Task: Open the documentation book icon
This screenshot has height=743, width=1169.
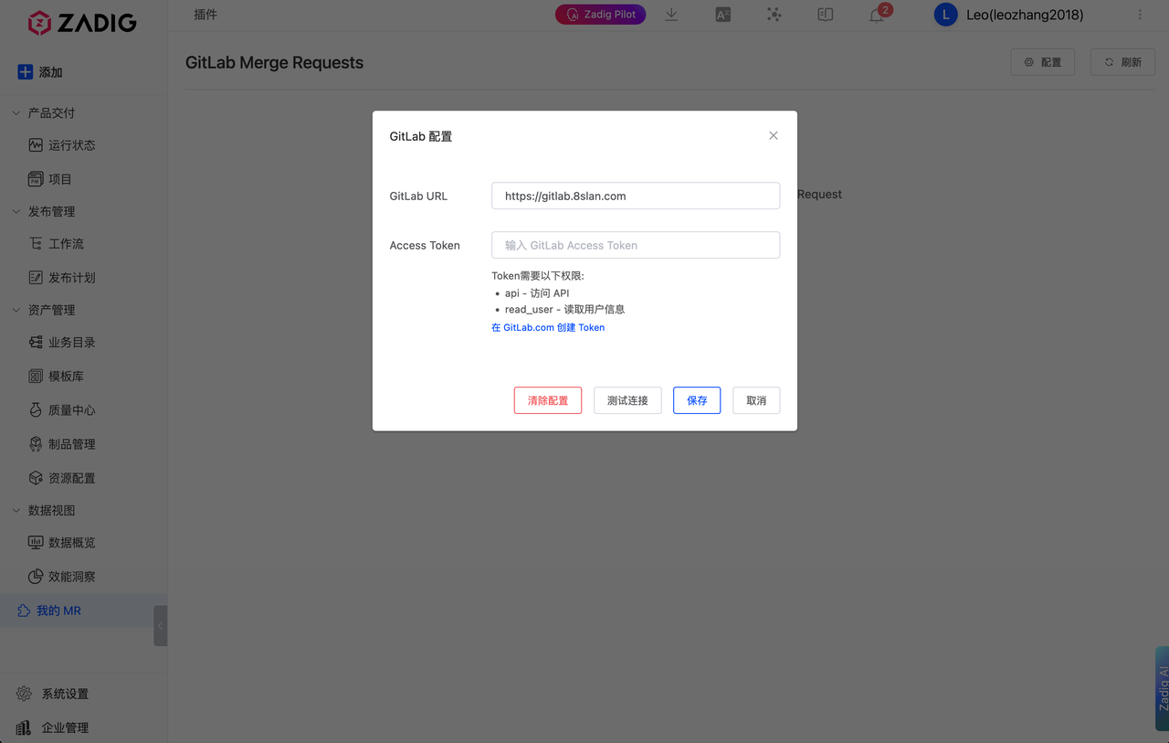Action: click(x=826, y=15)
